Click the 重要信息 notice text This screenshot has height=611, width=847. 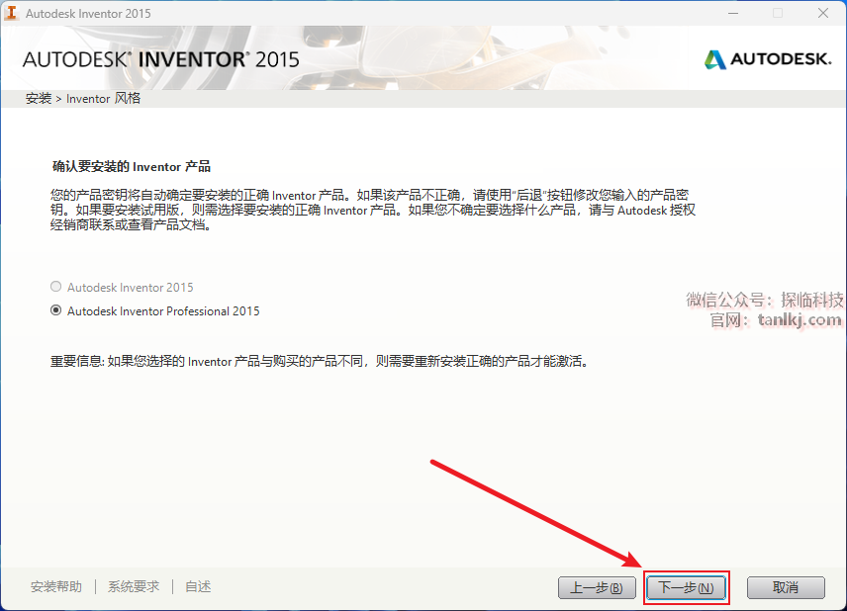(320, 361)
